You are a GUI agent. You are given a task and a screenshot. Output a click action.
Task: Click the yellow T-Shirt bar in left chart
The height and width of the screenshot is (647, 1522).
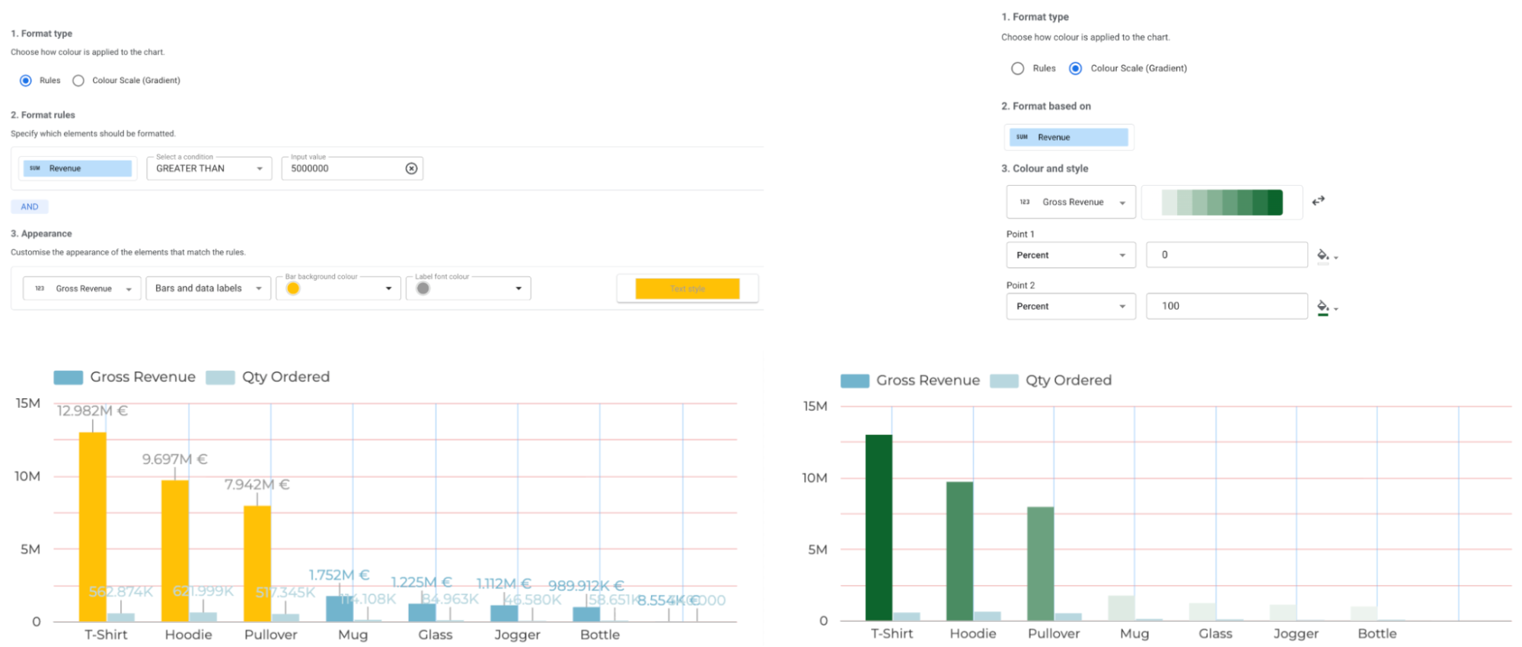[x=93, y=527]
